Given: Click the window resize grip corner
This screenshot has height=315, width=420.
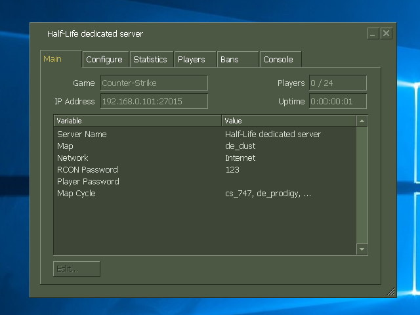Looking at the screenshot, I should 391,291.
